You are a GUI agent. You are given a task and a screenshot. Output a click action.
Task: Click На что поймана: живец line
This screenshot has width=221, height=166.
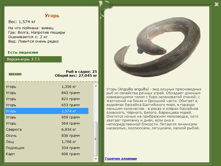[31, 28]
